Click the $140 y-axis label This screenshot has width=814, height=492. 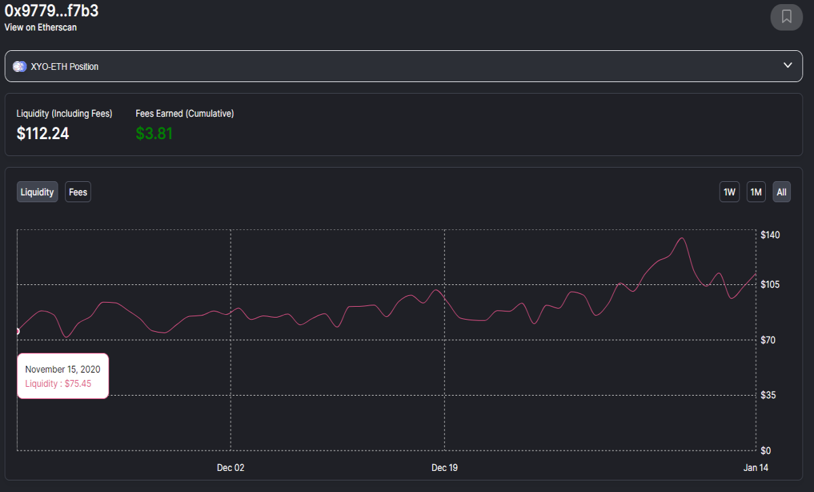pos(770,235)
